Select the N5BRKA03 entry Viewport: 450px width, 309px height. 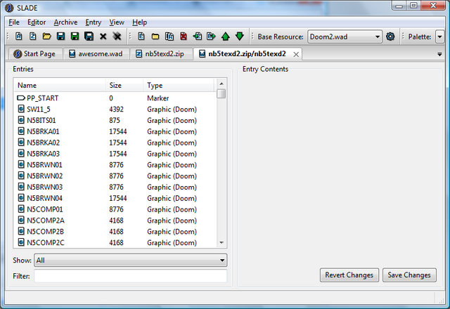(x=115, y=154)
